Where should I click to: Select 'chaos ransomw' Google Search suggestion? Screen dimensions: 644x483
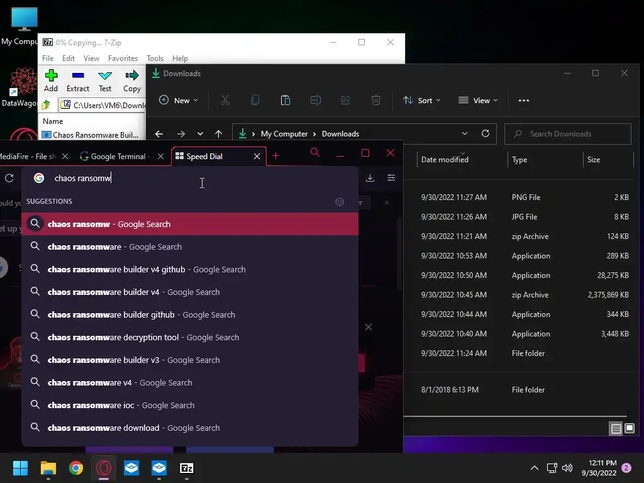[x=190, y=224]
